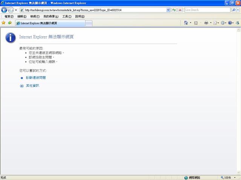Click the Print toolbar icon
Image resolution: width=241 pixels, height=180 pixels.
(206, 23)
